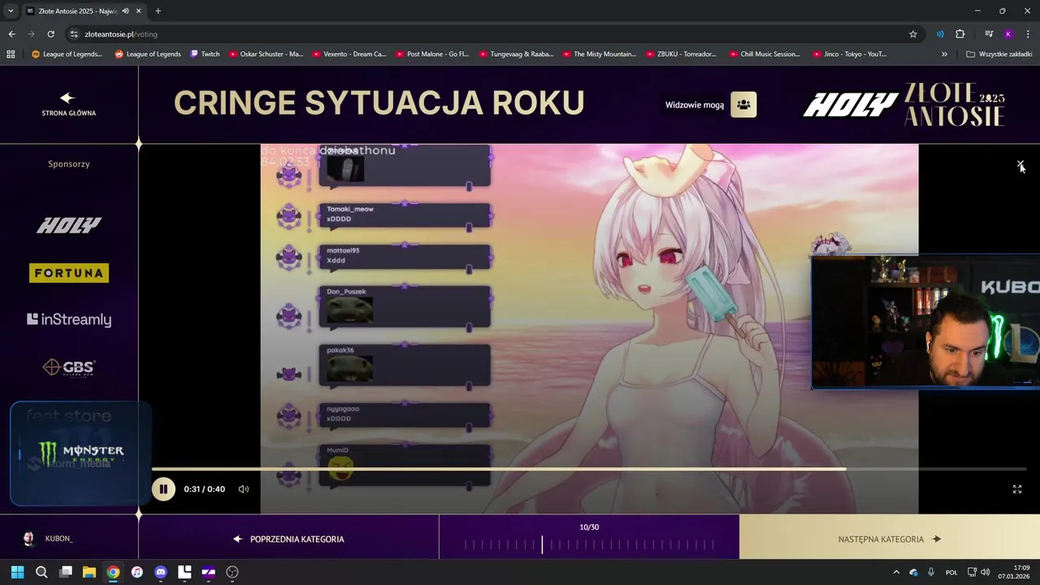Bookmark this page with star icon
Screen dimensions: 1040x585
pyautogui.click(x=913, y=34)
